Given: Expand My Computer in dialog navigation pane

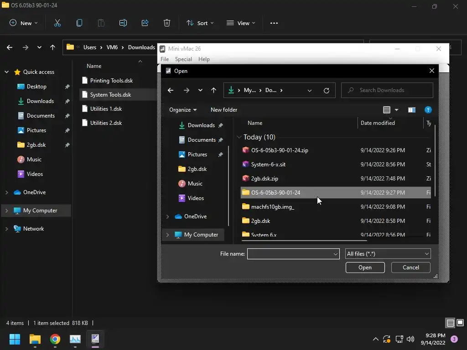Looking at the screenshot, I should click(x=167, y=235).
